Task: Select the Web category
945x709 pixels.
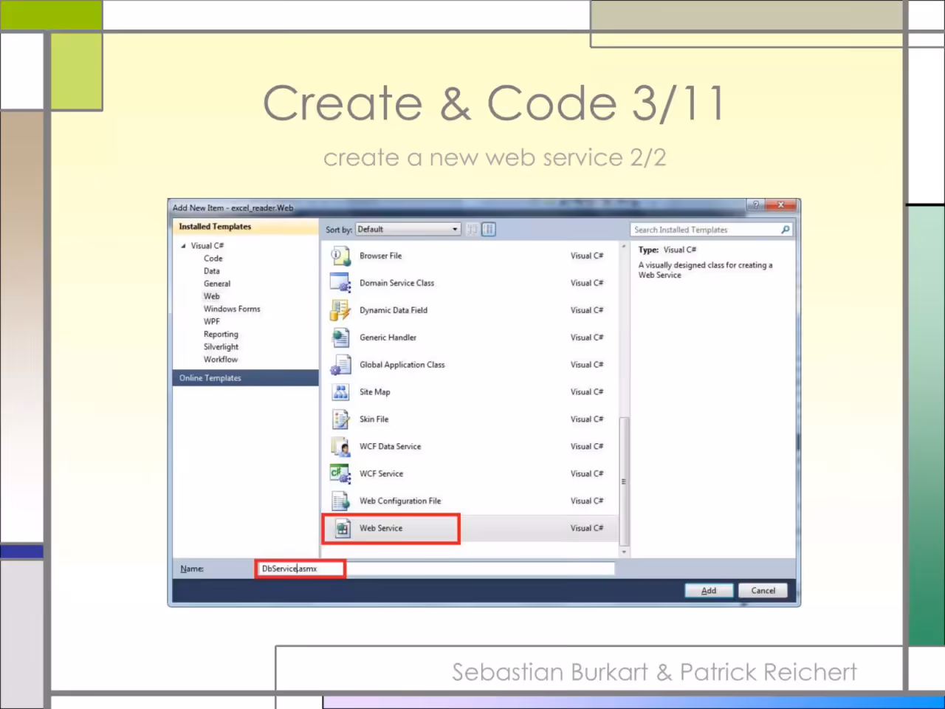Action: click(212, 296)
